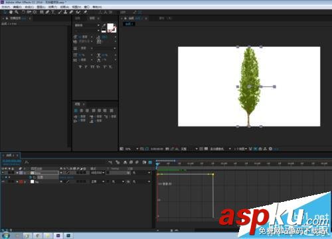The height and width of the screenshot is (239, 332).
Task: Open the File menu
Action: (x=6, y=7)
